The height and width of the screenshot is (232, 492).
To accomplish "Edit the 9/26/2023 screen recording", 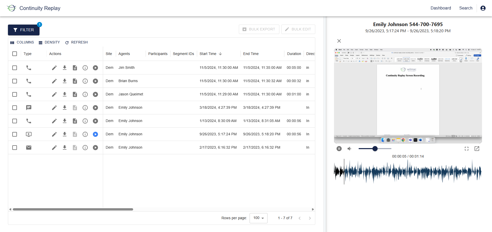I will click(x=54, y=134).
